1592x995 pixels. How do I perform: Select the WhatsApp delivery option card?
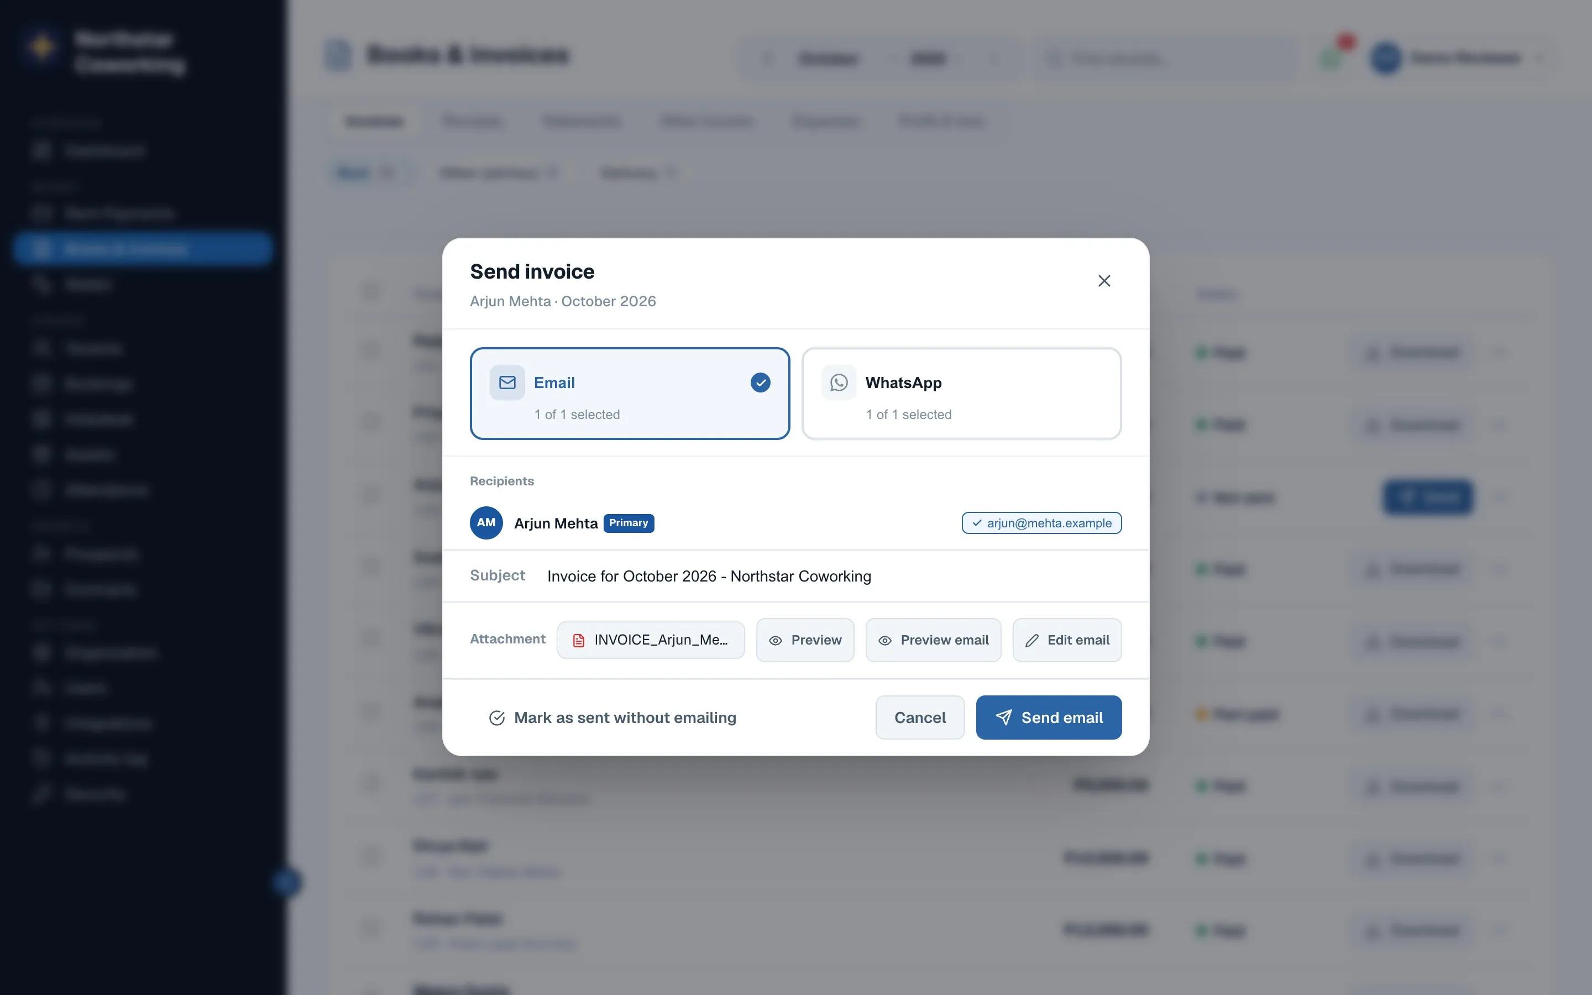961,394
